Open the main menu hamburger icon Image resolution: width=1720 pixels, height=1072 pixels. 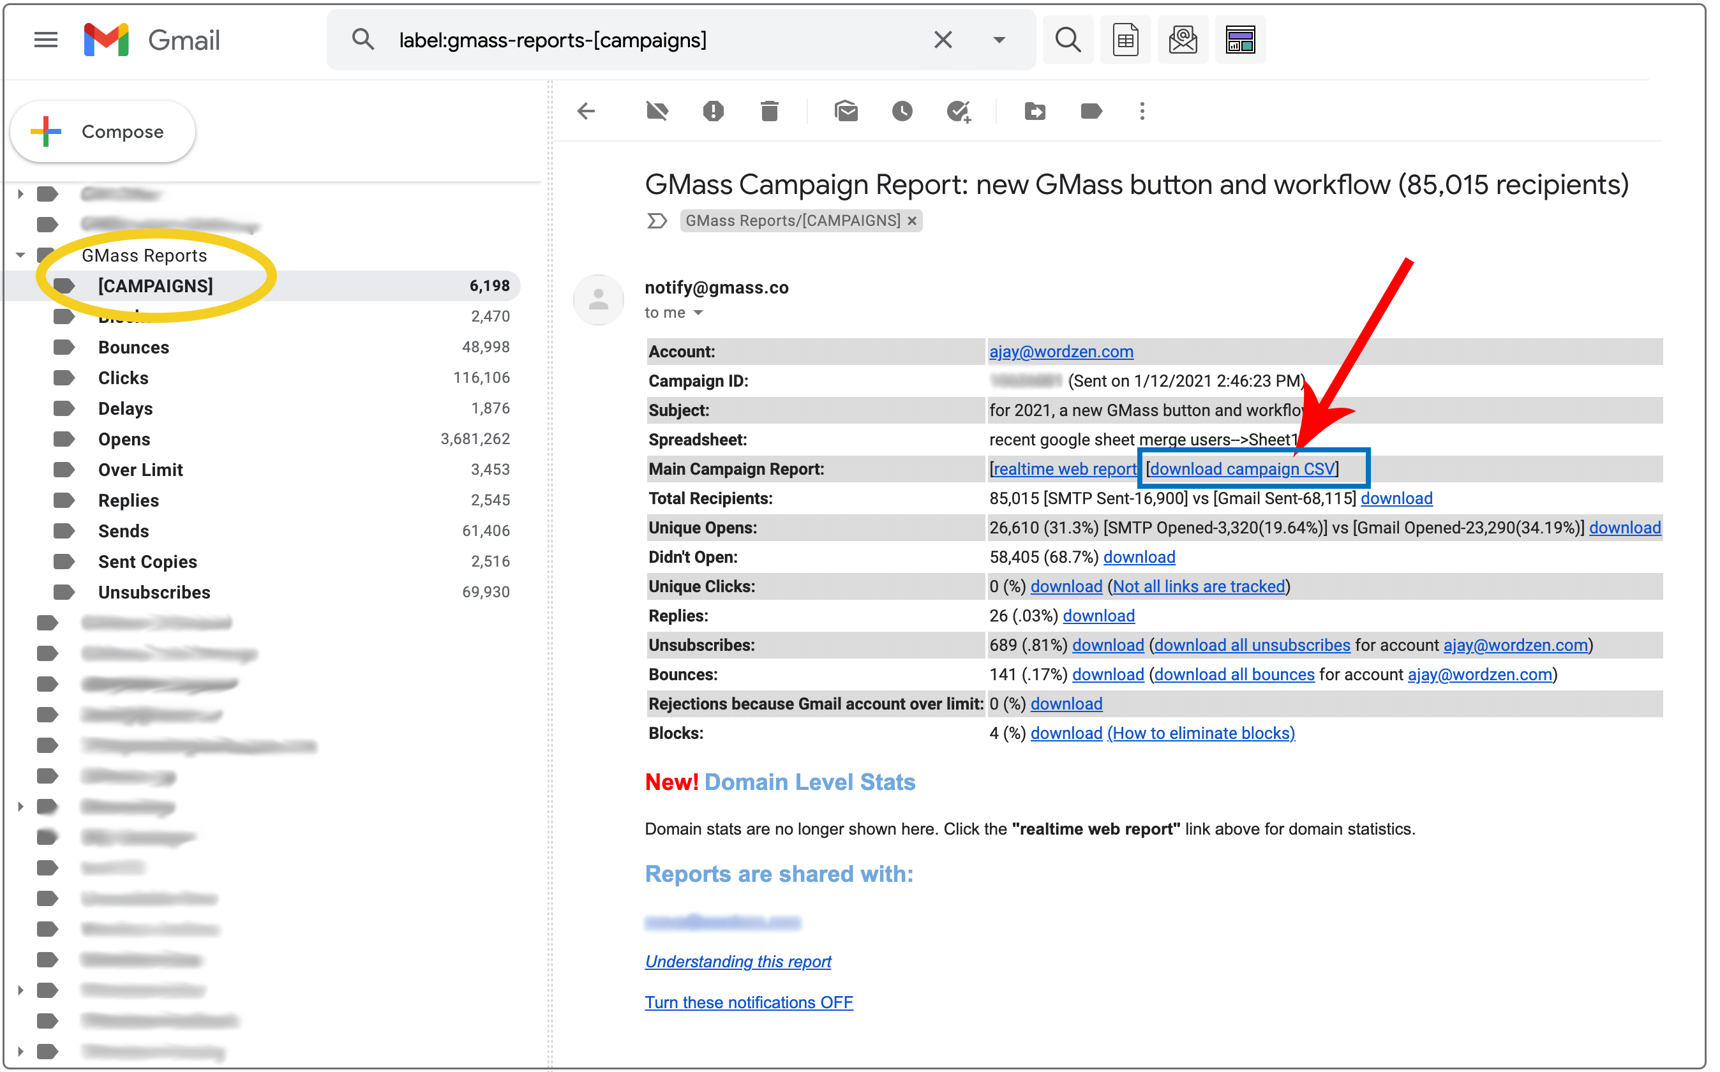(x=45, y=40)
